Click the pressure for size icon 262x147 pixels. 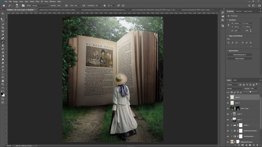[x=118, y=5]
